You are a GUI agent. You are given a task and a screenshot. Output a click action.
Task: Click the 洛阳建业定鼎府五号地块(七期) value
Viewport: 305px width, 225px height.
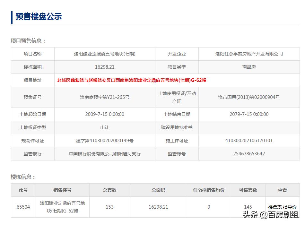[x=105, y=54]
